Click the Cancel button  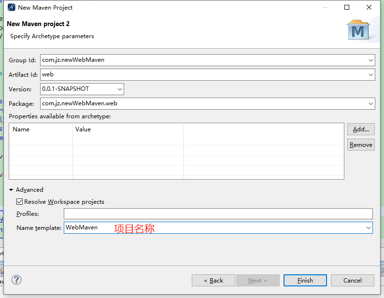[353, 280]
